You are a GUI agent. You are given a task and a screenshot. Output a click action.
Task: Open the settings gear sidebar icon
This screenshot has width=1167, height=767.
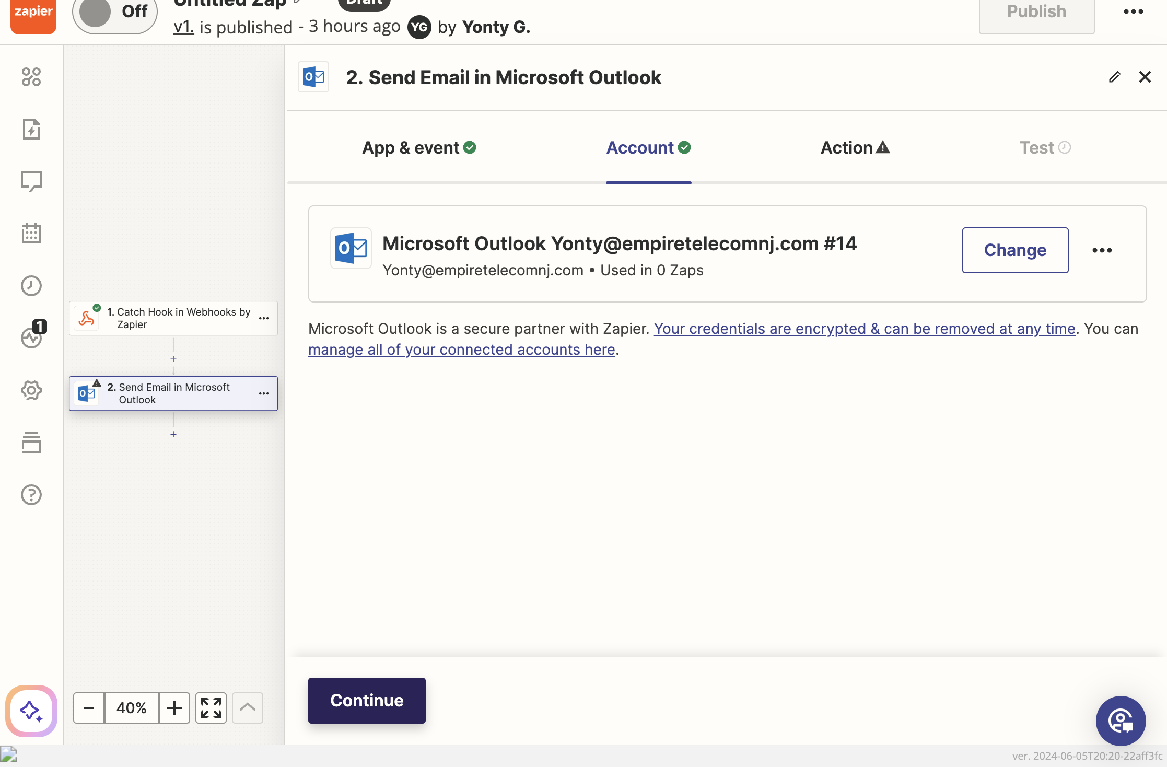[31, 390]
